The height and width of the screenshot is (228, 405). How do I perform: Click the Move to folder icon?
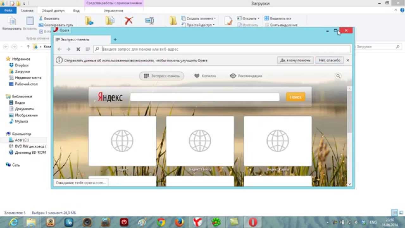(89, 21)
